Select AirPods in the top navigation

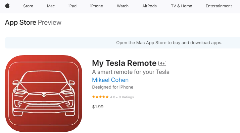150,6
